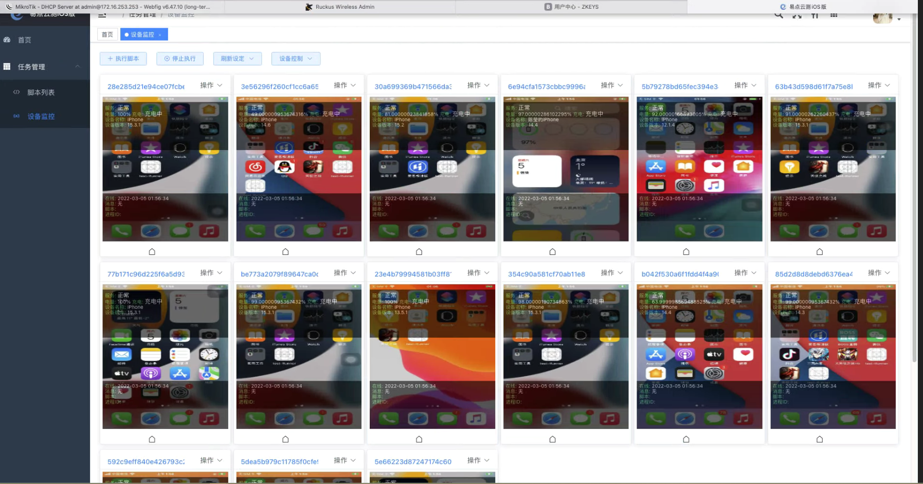Open screen preview of device b042f530a6f1fdd4f4a9
This screenshot has height=484, width=923.
coord(699,357)
